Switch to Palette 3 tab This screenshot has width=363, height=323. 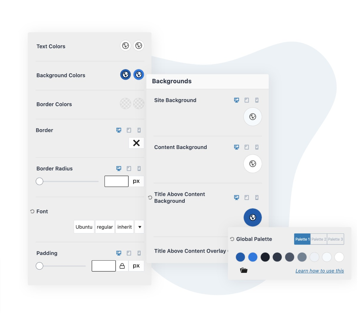tap(336, 239)
